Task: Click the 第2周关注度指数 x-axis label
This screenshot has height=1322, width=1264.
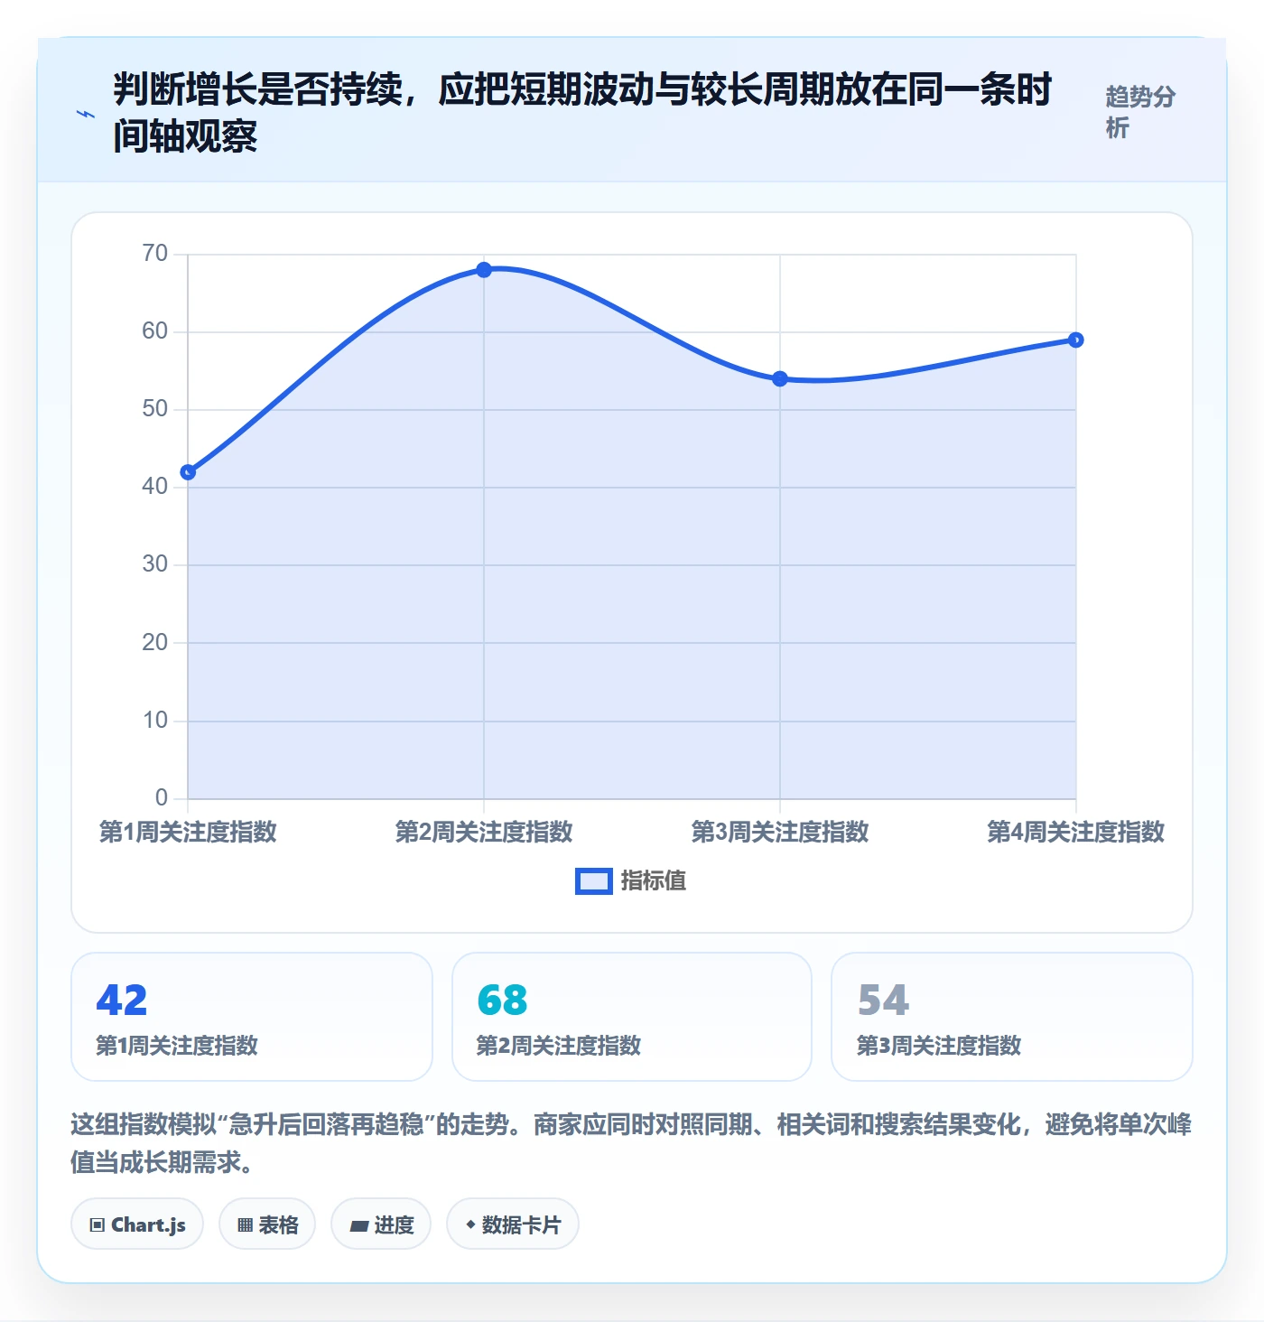Action: pos(484,832)
